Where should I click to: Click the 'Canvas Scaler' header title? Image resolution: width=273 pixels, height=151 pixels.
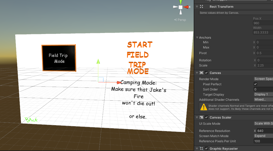point(220,118)
